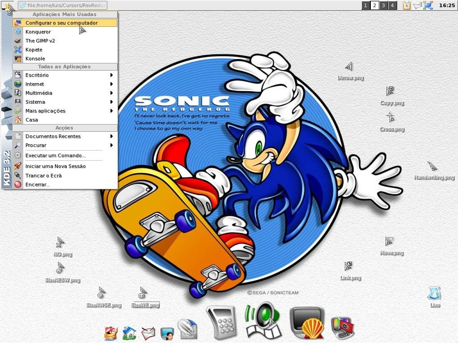
Task: Go to Casa home folder
Action: pos(65,120)
